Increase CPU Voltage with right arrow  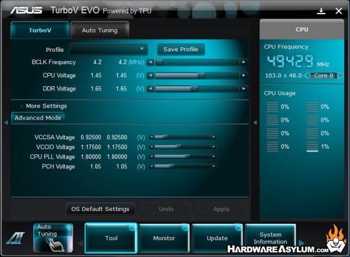pos(243,76)
